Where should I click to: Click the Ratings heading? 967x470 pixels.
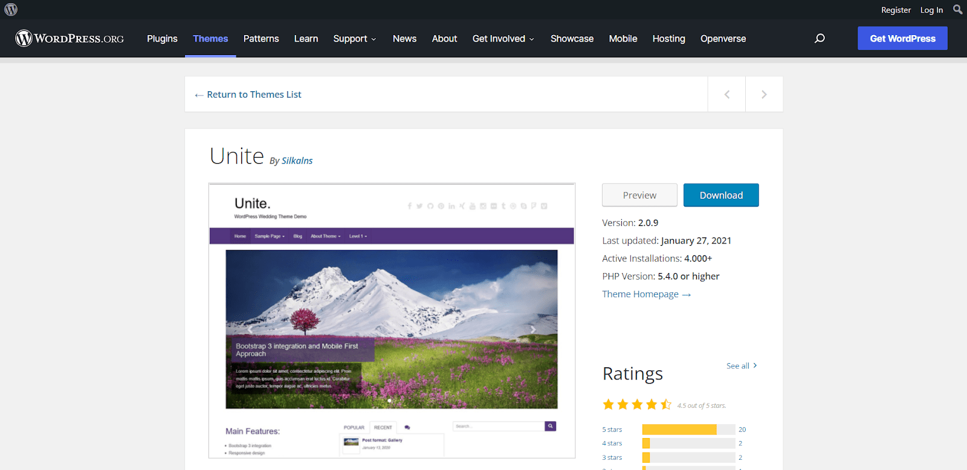click(x=633, y=374)
